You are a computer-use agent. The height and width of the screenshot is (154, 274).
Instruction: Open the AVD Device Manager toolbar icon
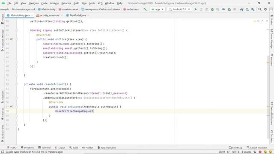click(x=247, y=9)
